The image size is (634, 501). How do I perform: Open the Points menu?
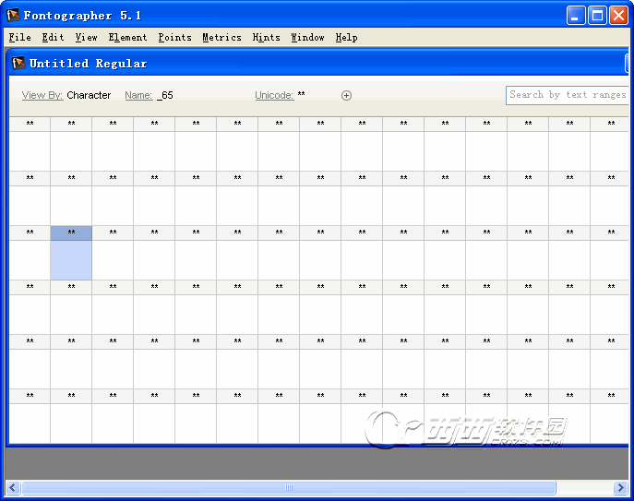(174, 37)
